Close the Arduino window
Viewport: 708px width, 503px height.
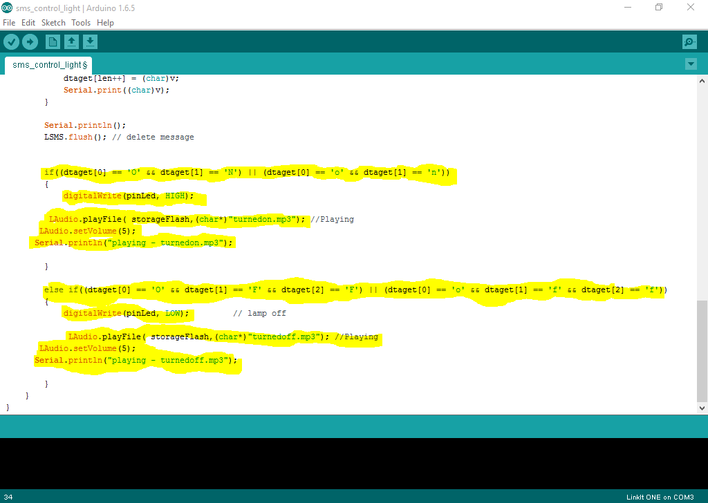click(x=691, y=7)
